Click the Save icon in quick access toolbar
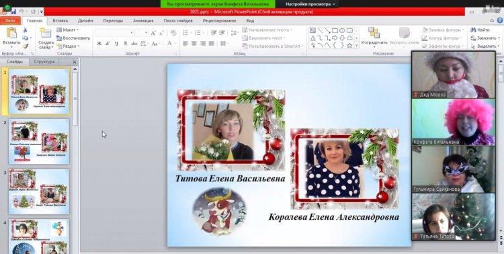504x254 pixels. coord(13,11)
